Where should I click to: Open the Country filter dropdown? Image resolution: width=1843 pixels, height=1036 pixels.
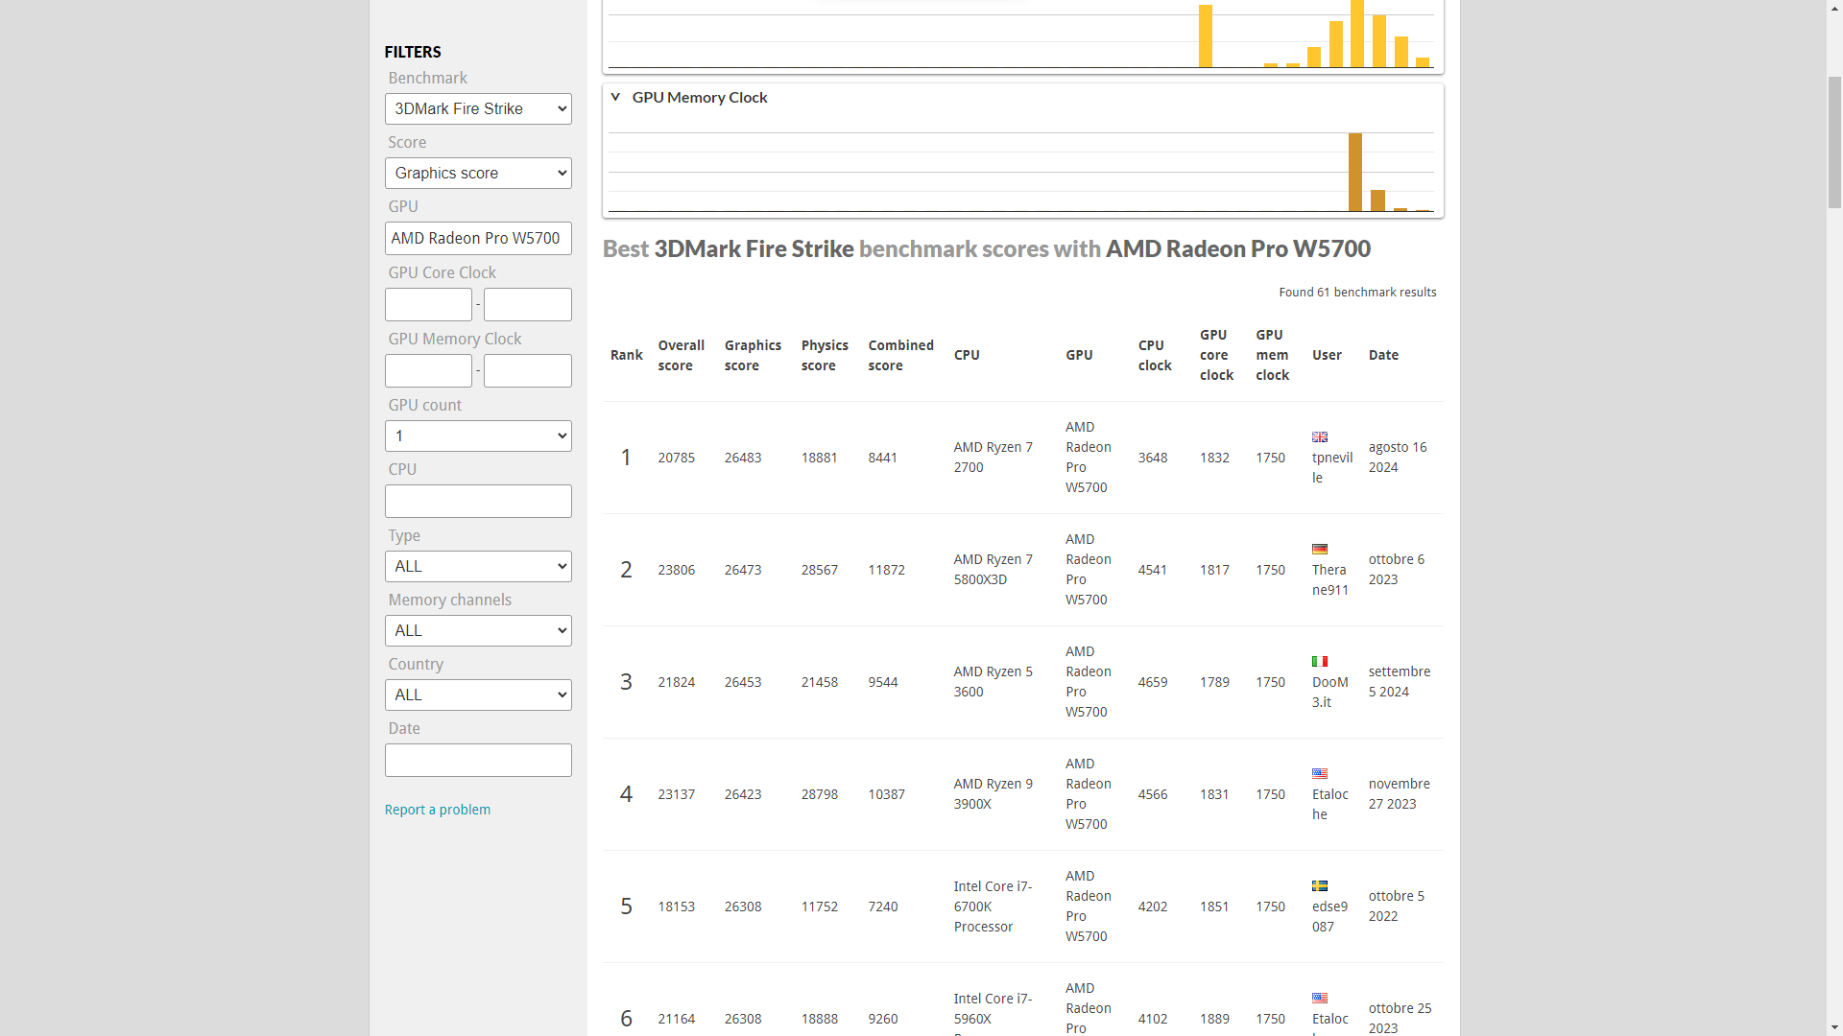(478, 695)
